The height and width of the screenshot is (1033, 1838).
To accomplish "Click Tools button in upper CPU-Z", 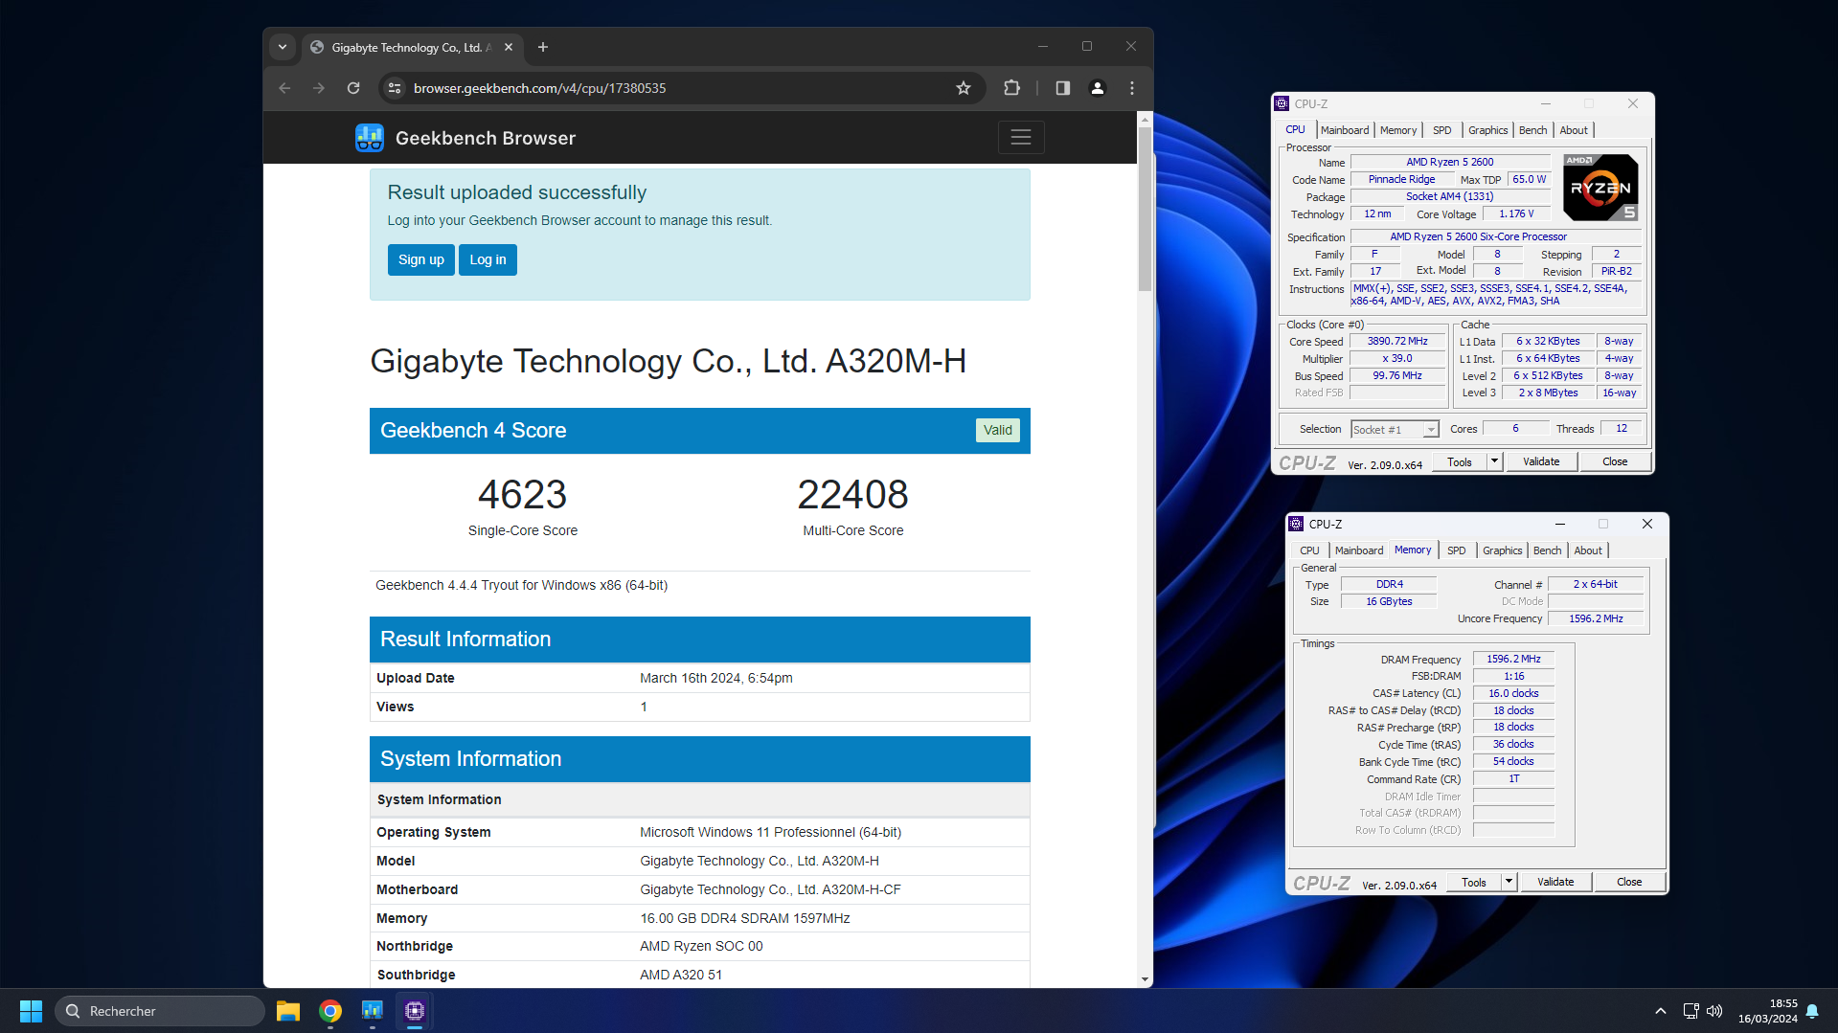I will point(1460,462).
